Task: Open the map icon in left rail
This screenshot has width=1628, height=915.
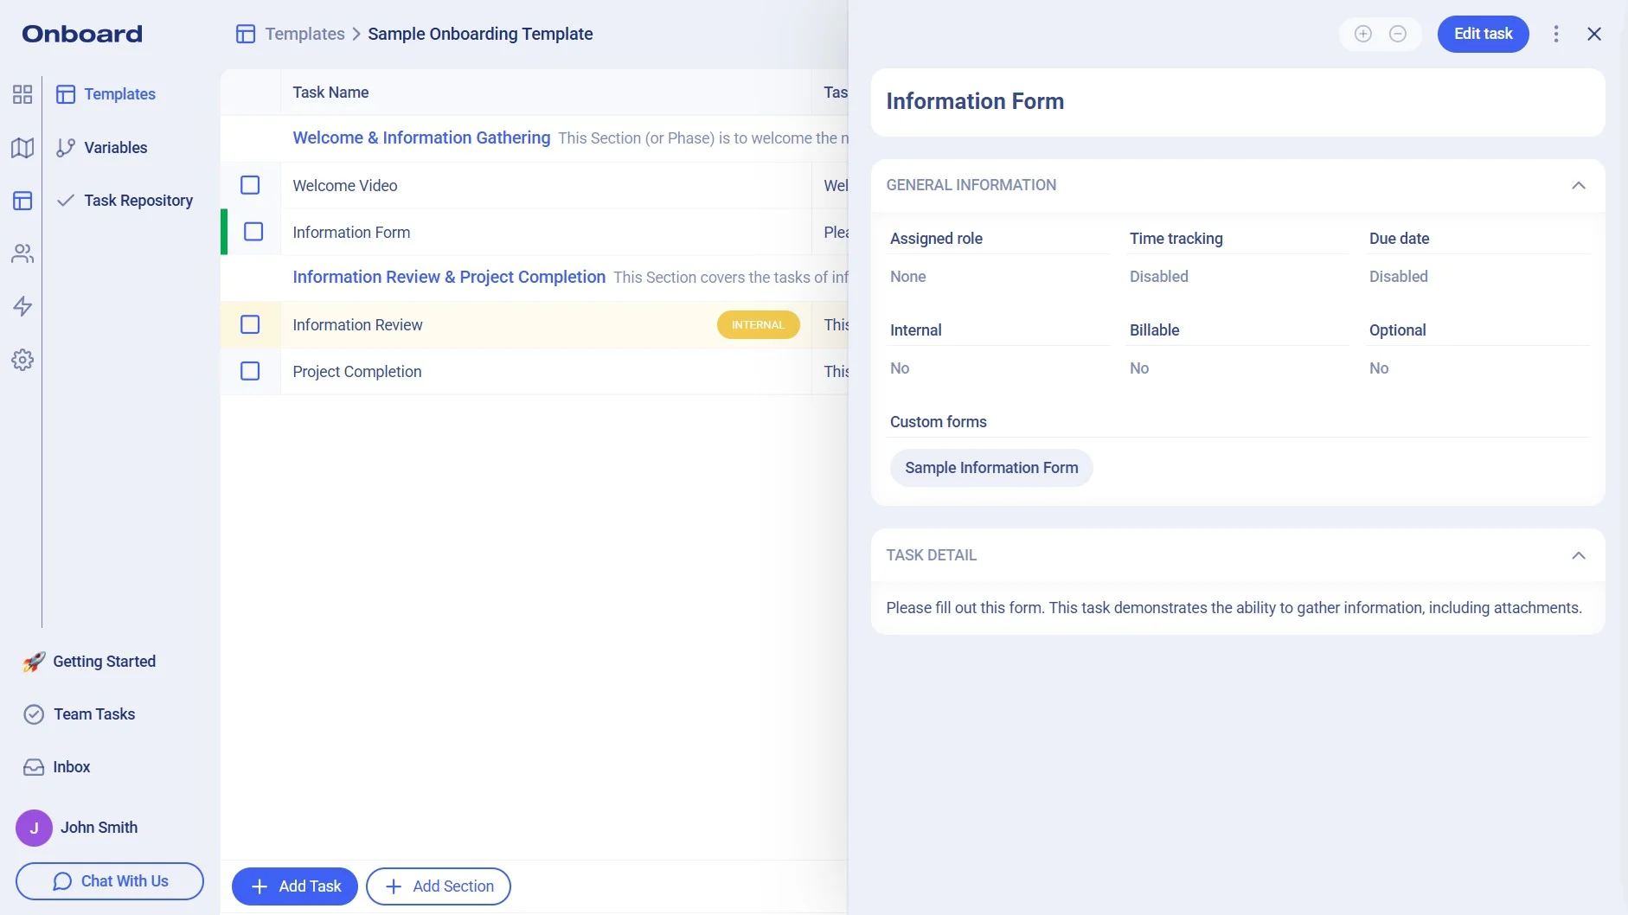Action: point(22,148)
